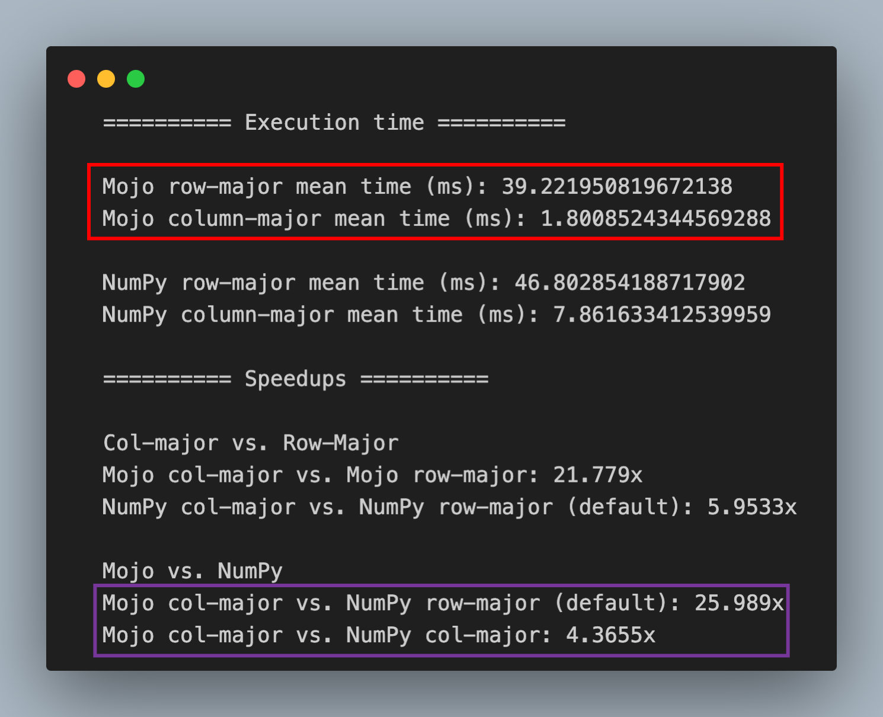Click the green maximize window button
This screenshot has width=883, height=717.
[x=136, y=79]
